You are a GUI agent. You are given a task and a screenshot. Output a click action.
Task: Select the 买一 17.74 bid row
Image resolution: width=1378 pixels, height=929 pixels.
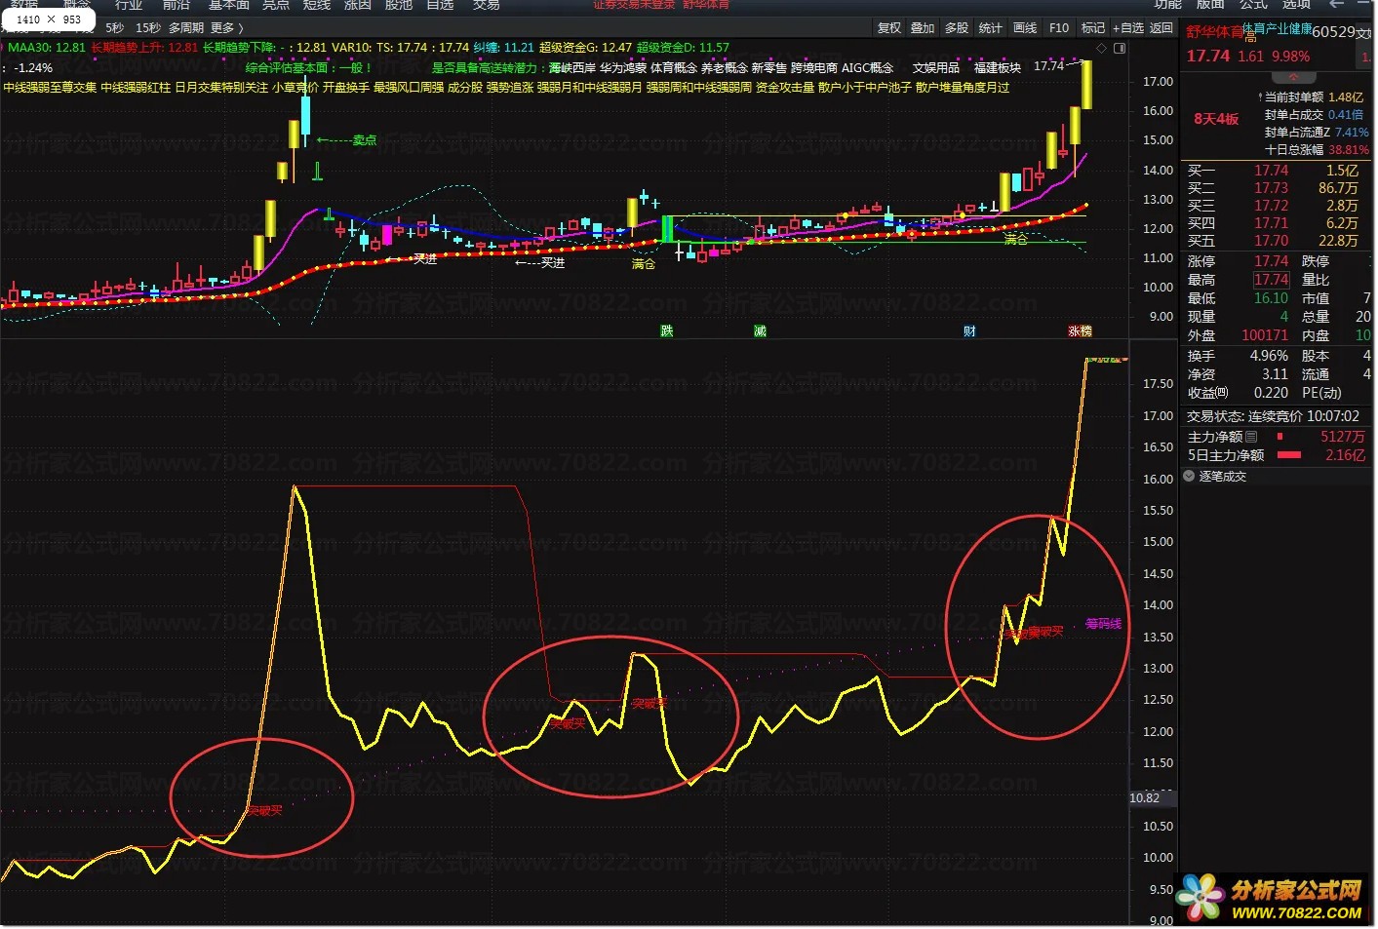point(1276,171)
